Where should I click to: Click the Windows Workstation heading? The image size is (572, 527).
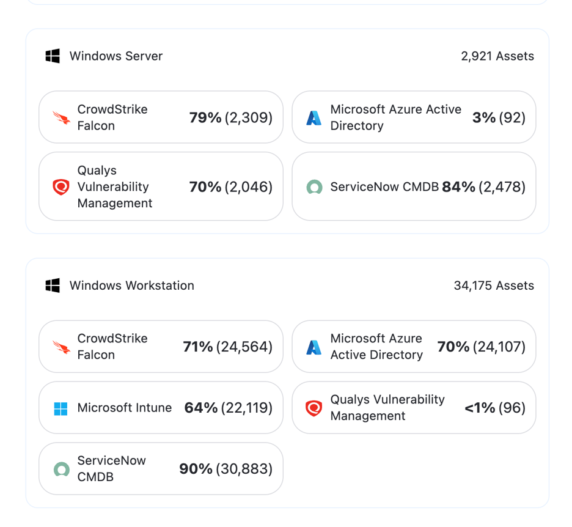pyautogui.click(x=131, y=286)
